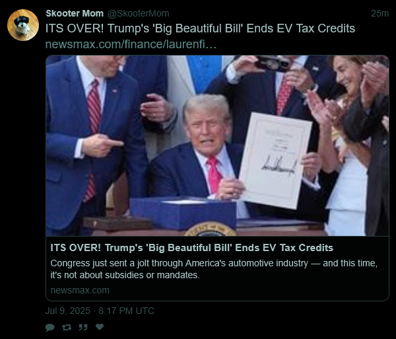This screenshot has height=339, width=396.
Task: Click the presidential seal on the desk in the photo
Action: 211,229
